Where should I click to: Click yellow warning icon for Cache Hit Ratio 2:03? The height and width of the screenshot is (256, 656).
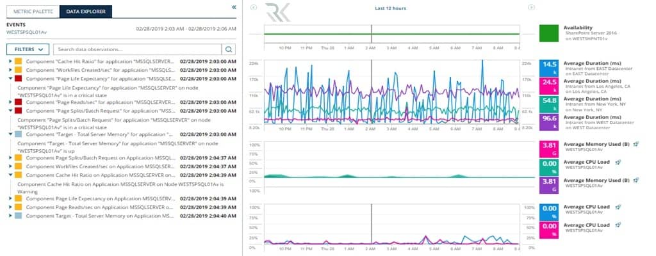pos(19,61)
